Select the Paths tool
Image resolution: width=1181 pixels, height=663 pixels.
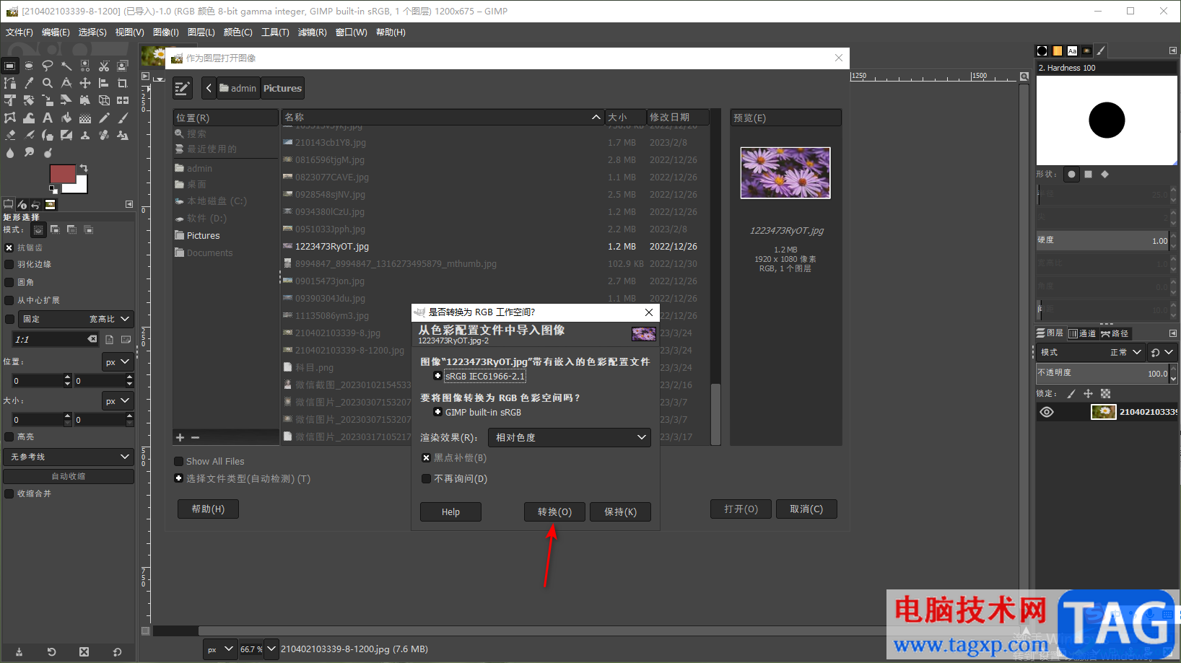coord(10,83)
